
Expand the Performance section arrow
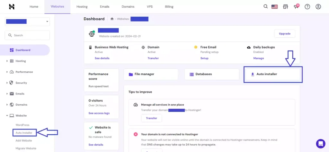click(x=7, y=72)
